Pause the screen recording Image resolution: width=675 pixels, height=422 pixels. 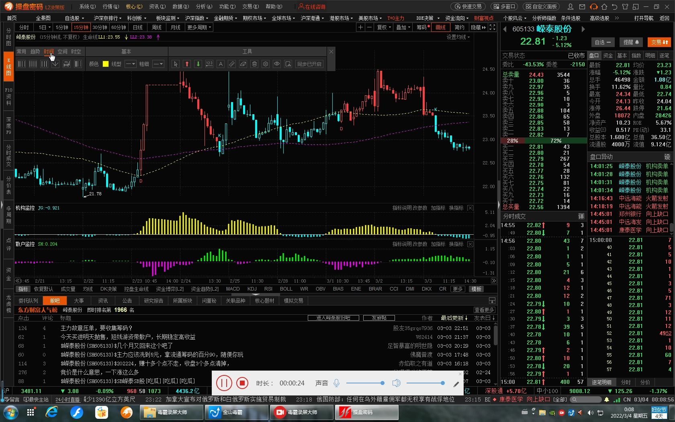coord(224,383)
